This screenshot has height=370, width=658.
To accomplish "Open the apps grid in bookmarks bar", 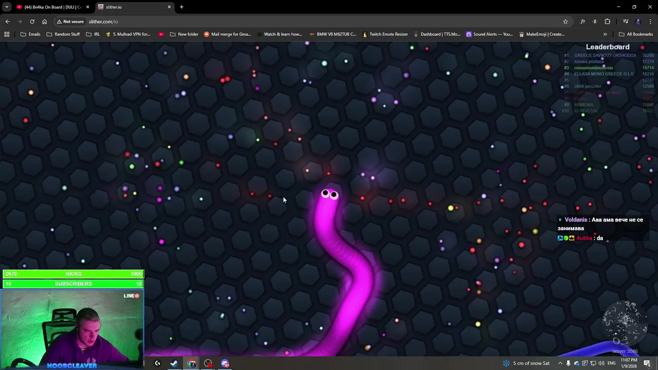I will [7, 34].
